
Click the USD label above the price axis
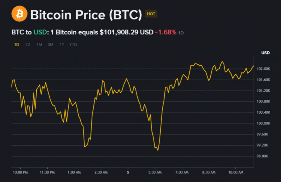click(x=265, y=53)
